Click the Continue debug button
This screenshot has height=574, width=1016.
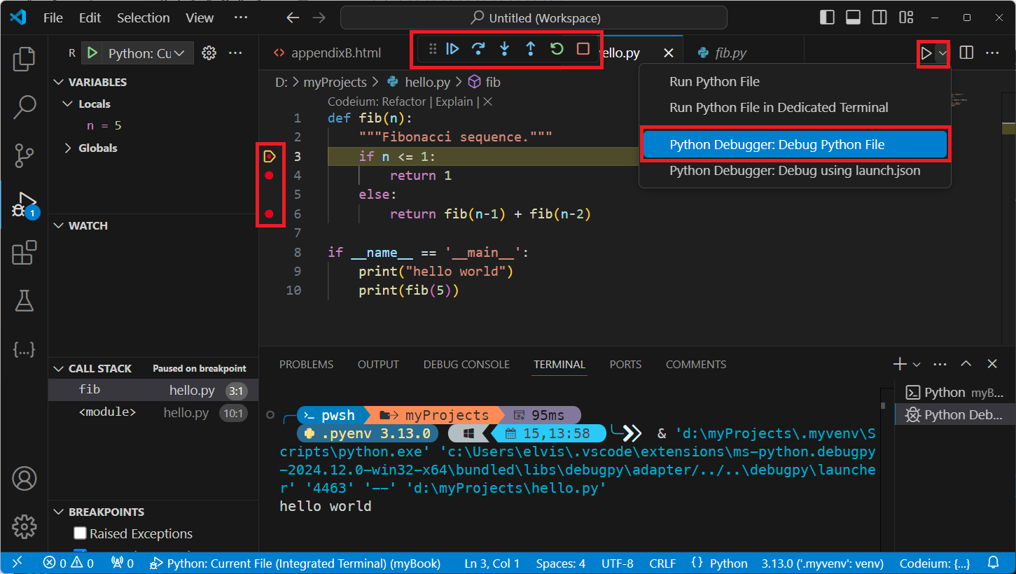click(452, 49)
